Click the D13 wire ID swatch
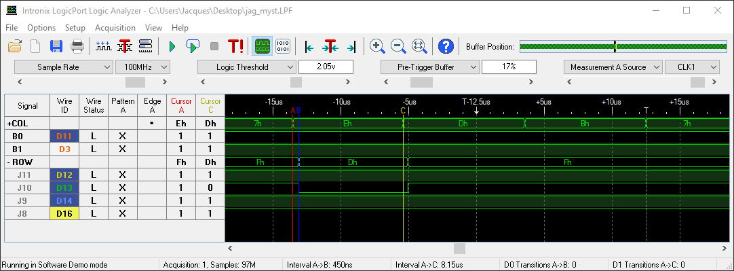This screenshot has width=734, height=271. [64, 187]
